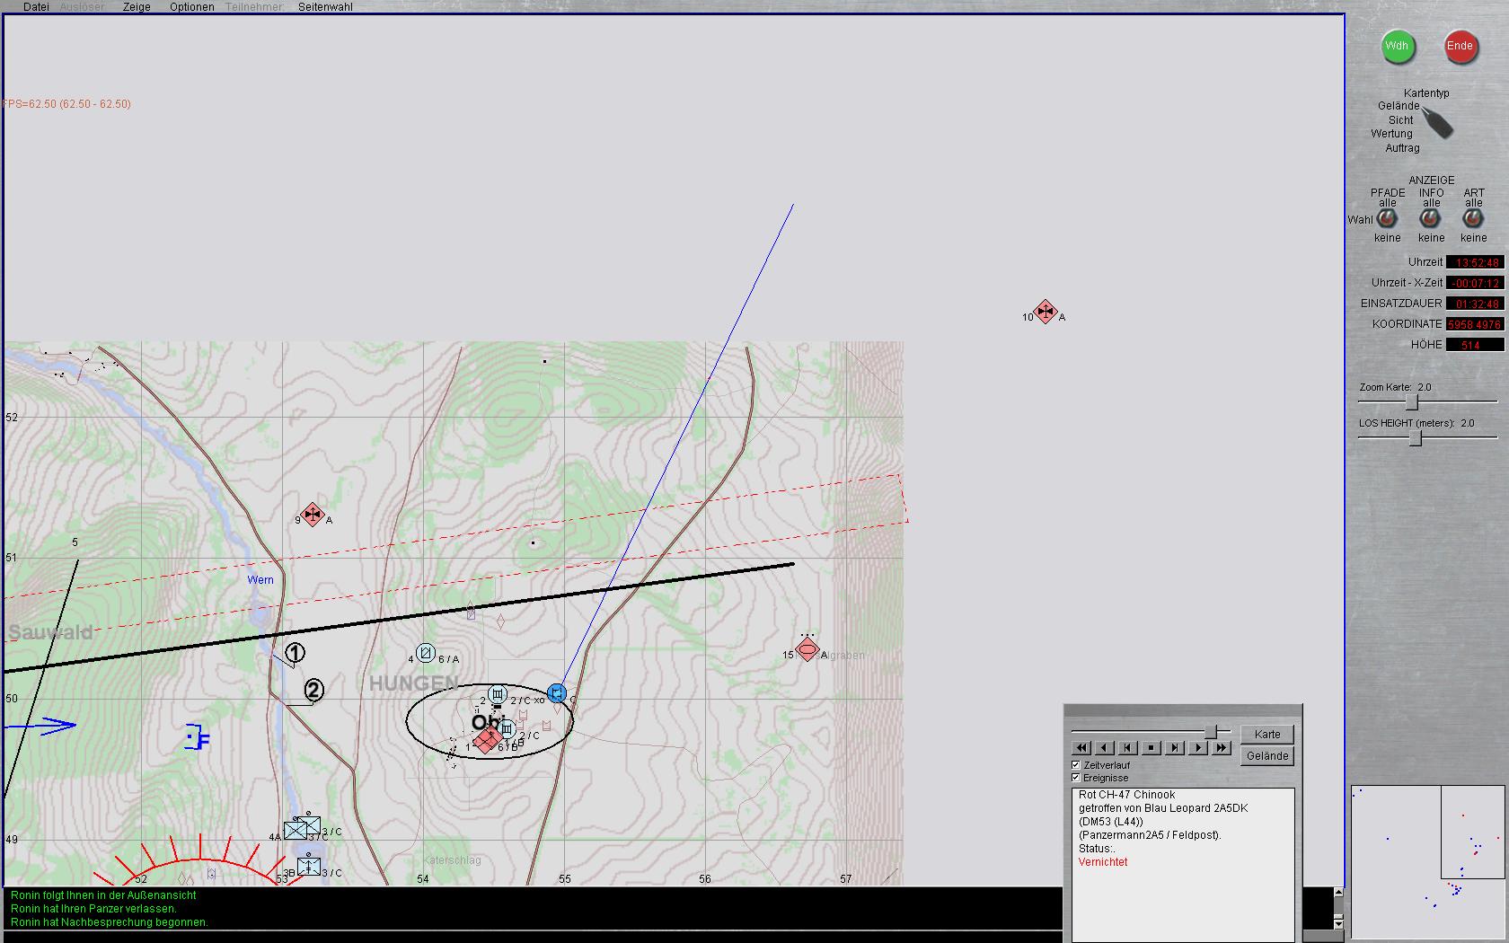Click the Zoom Karte slider handle
This screenshot has height=943, width=1509.
[1411, 401]
